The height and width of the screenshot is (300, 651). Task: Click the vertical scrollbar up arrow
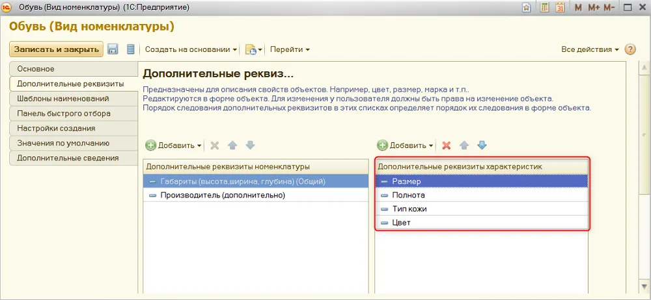(x=644, y=67)
